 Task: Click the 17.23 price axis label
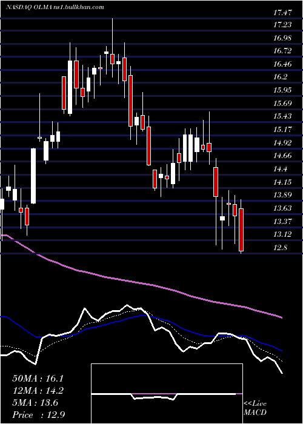click(283, 25)
